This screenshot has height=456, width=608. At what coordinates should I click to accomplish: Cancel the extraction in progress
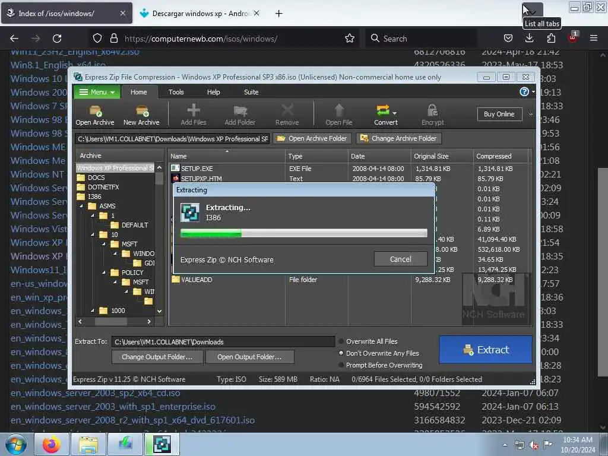401,259
